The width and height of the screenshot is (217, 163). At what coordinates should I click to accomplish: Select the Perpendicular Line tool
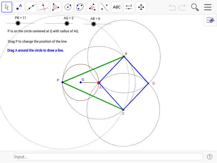(43, 7)
